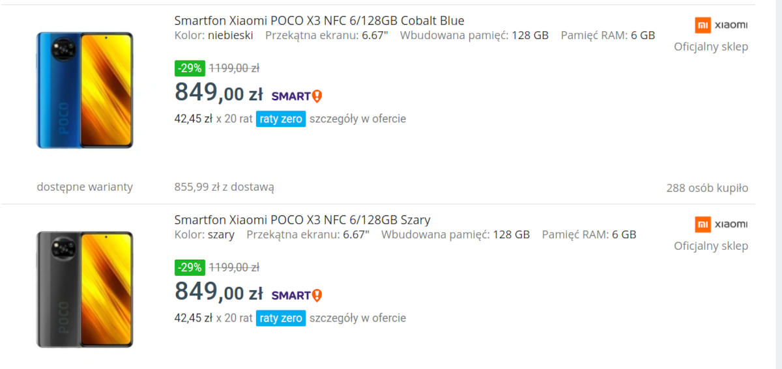Click the "855,99 zł z dostawą" delivery price
This screenshot has height=369, width=782.
[224, 187]
